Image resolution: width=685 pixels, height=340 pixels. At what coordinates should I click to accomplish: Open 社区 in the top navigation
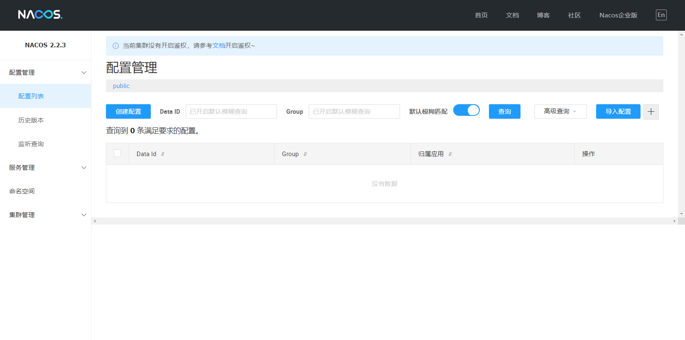[575, 15]
